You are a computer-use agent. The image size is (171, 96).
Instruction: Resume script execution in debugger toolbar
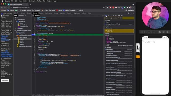coord(106,15)
